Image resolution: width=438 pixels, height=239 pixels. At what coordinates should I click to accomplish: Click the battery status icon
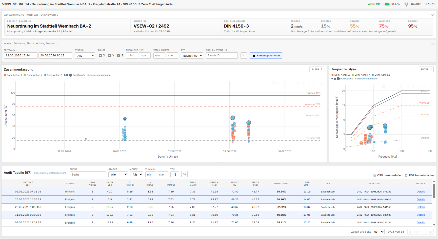387,4
